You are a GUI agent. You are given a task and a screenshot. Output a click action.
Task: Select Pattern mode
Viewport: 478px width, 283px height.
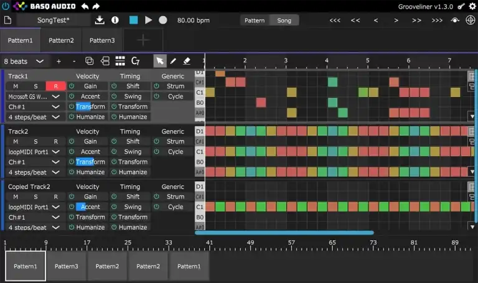pyautogui.click(x=255, y=21)
